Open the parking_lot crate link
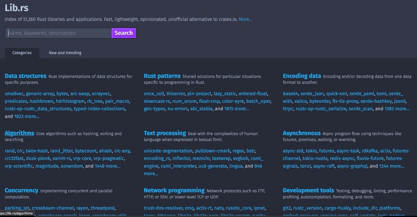Viewport: 417px width, 217px height. (x=17, y=208)
